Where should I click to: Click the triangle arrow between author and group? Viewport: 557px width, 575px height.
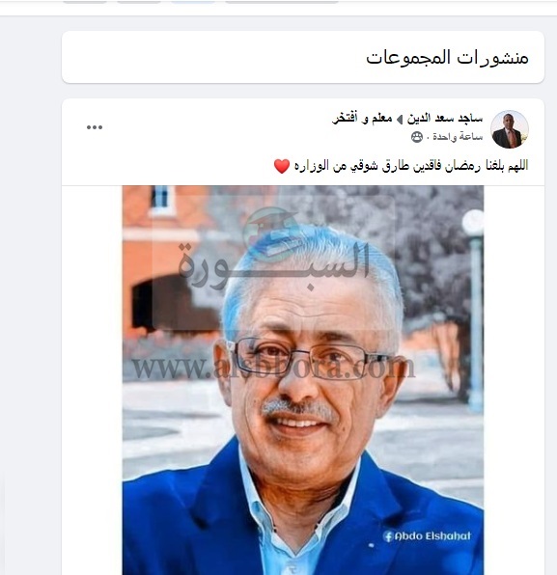[x=400, y=120]
